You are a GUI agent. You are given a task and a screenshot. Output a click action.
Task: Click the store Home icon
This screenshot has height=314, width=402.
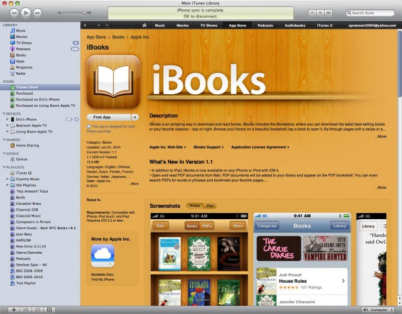144,25
